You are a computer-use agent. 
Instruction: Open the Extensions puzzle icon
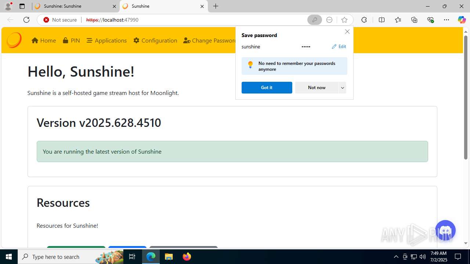364,20
